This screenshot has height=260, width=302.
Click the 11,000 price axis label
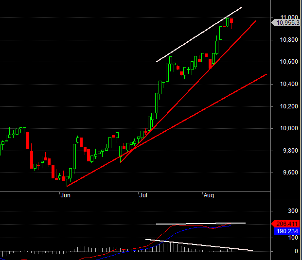point(289,17)
